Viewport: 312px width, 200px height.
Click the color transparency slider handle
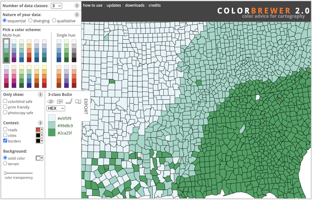tap(5, 173)
